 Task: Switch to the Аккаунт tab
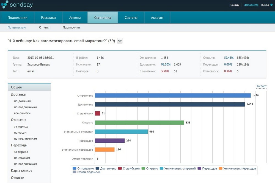point(157,18)
